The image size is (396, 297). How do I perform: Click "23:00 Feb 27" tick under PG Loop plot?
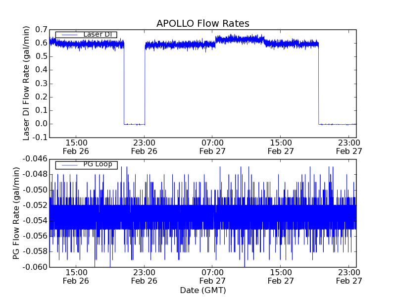tap(349, 277)
